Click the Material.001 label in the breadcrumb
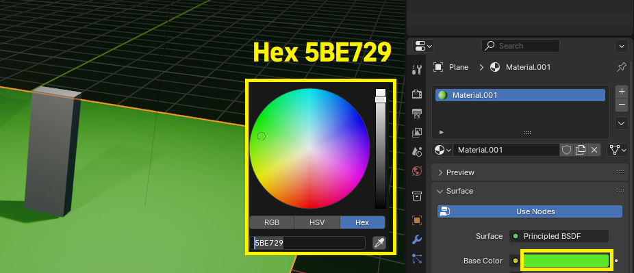 (528, 68)
